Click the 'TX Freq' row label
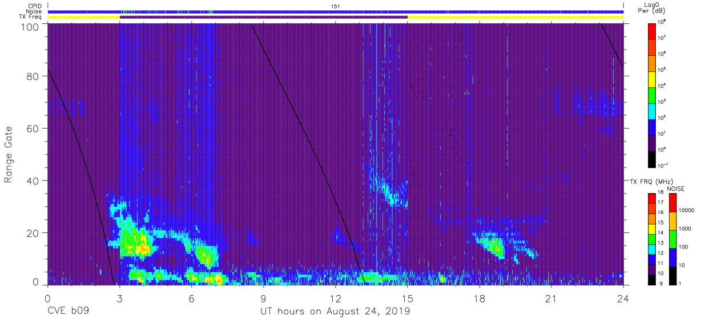 click(31, 17)
